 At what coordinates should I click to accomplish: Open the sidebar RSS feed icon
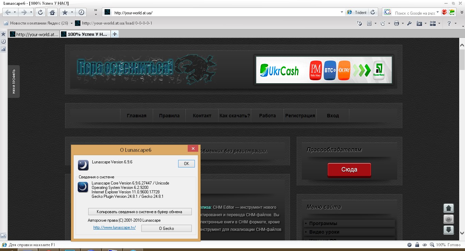pyautogui.click(x=3, y=49)
